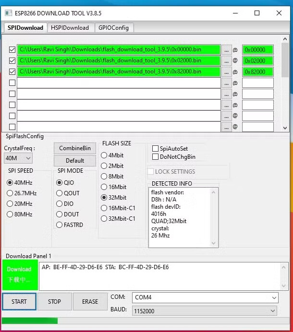Select 80MHz SPI speed
Screen dimensions: 293x332
click(10, 214)
